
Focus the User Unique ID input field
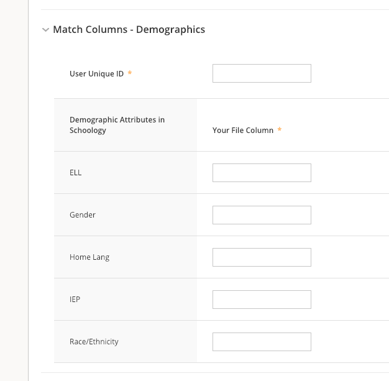[x=262, y=73]
